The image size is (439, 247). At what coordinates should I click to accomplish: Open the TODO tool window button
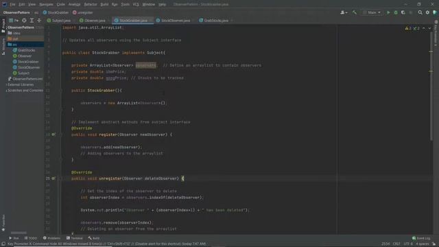(30, 238)
